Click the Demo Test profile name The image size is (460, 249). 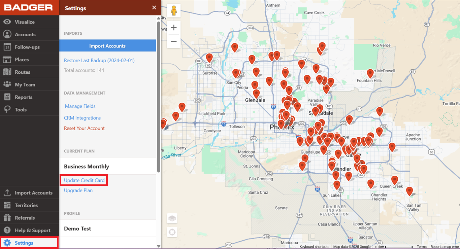(x=77, y=228)
